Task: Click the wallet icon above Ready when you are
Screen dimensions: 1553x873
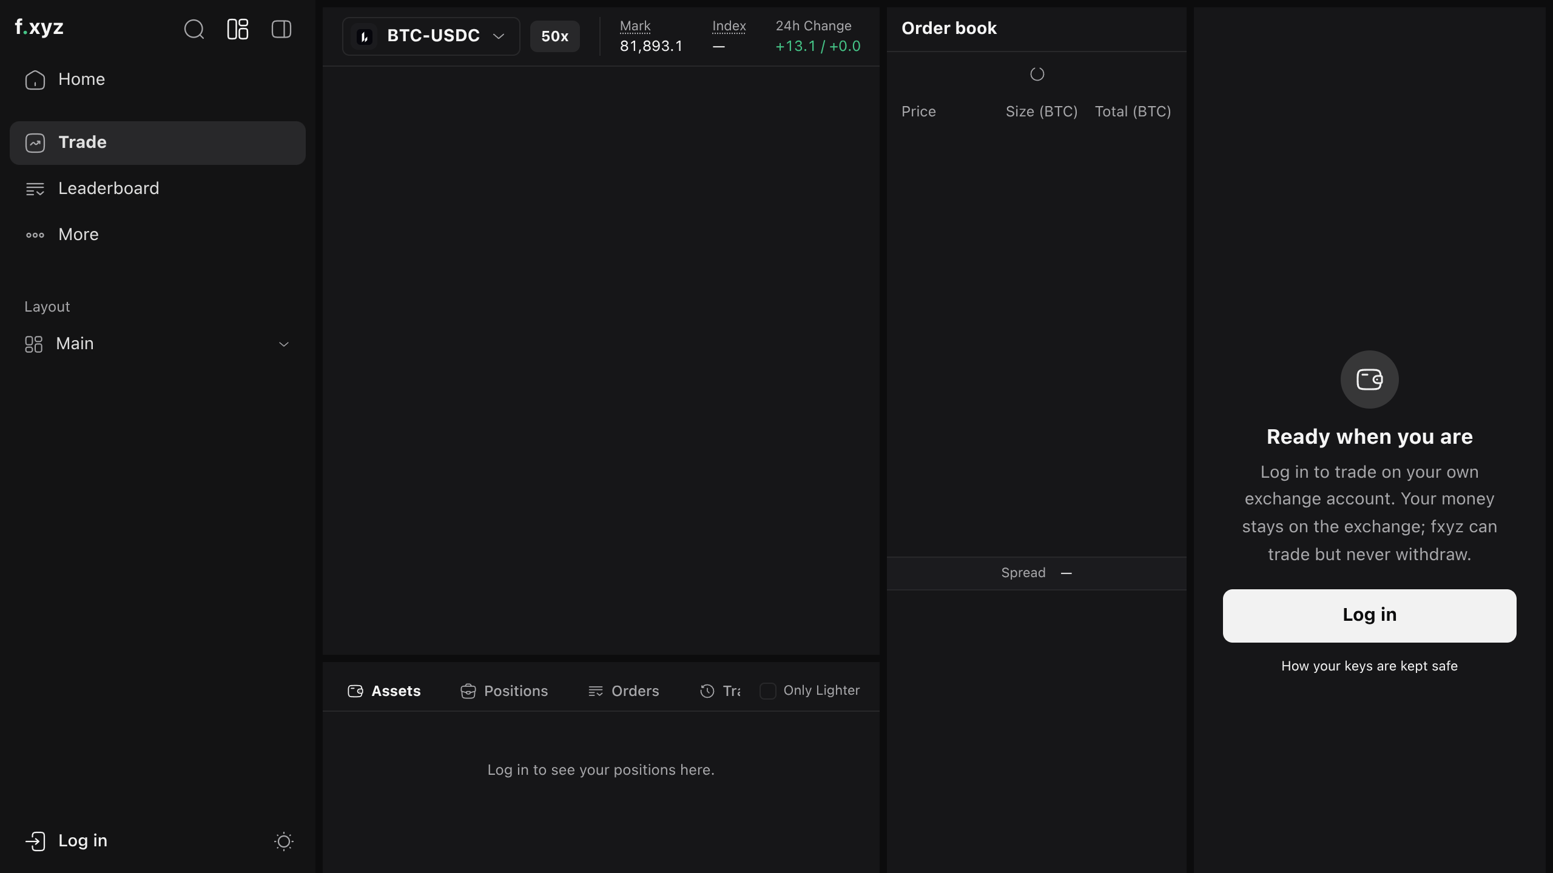Action: click(x=1369, y=380)
